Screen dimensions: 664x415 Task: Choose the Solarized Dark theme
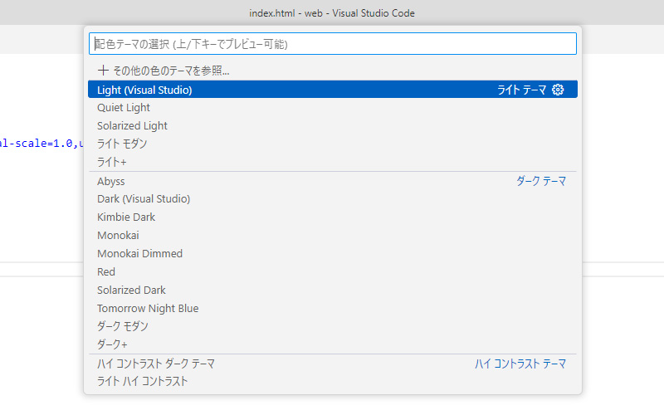(131, 290)
